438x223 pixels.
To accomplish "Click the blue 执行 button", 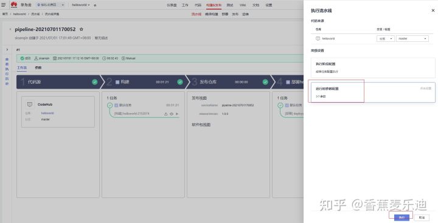I will [x=401, y=218].
